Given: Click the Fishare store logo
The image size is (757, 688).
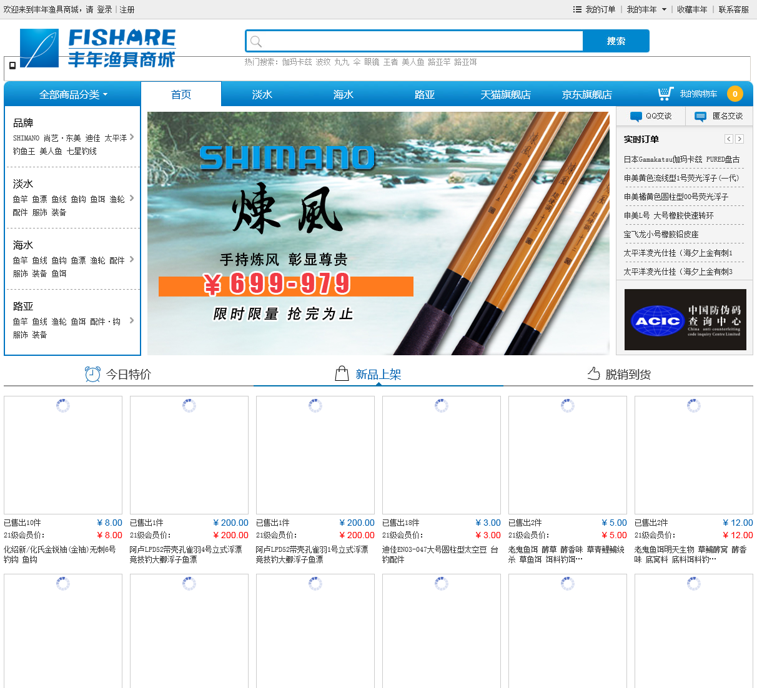Looking at the screenshot, I should click(x=97, y=48).
